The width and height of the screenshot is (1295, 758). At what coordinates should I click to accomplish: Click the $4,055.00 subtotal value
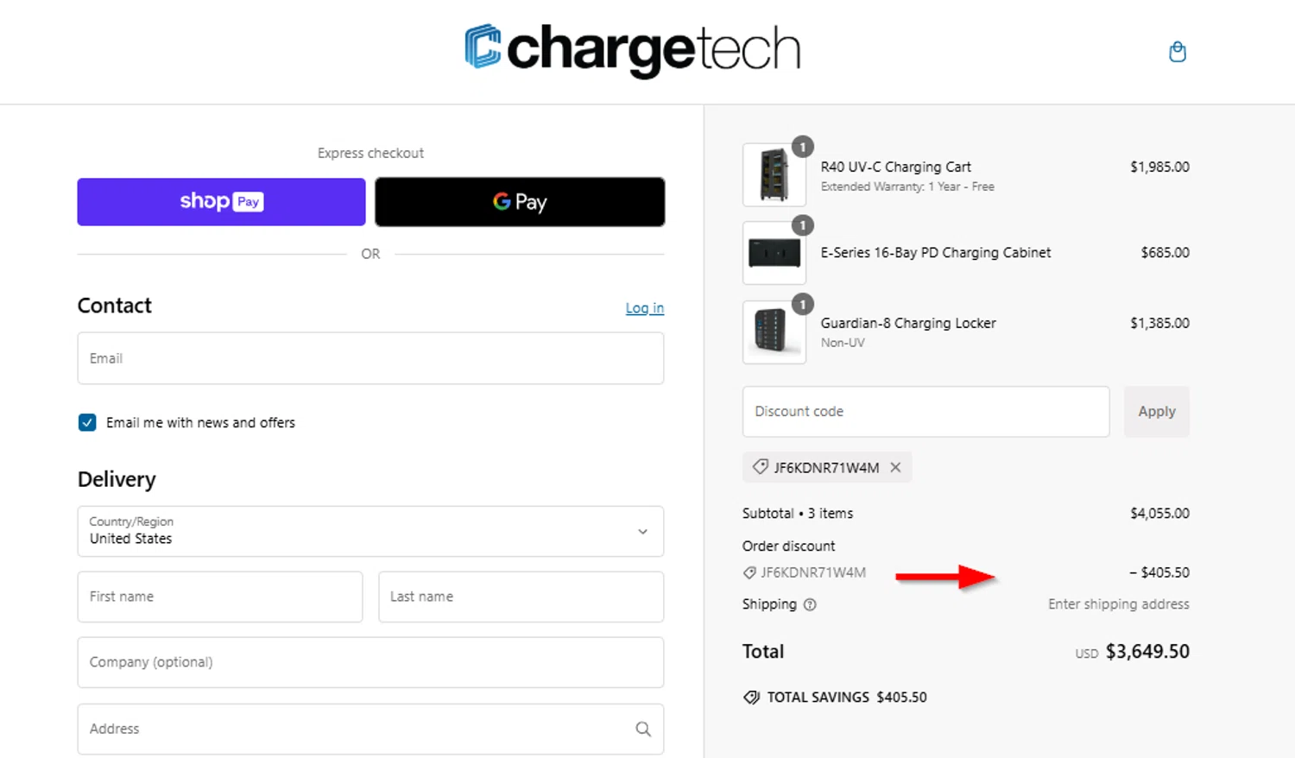[1159, 513]
